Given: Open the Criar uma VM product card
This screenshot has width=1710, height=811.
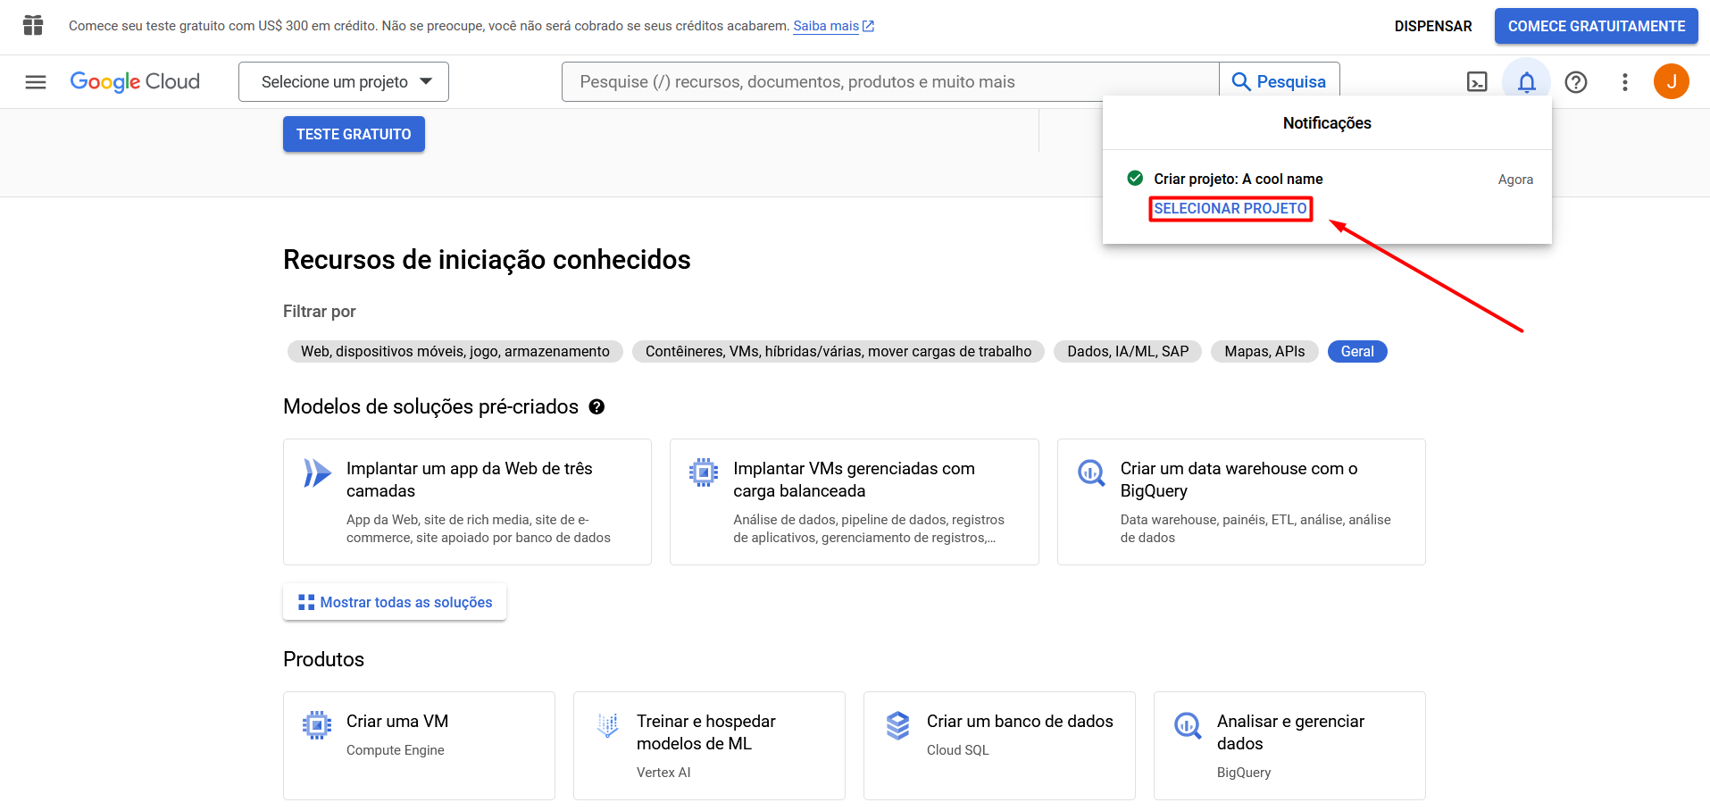Looking at the screenshot, I should tap(419, 746).
